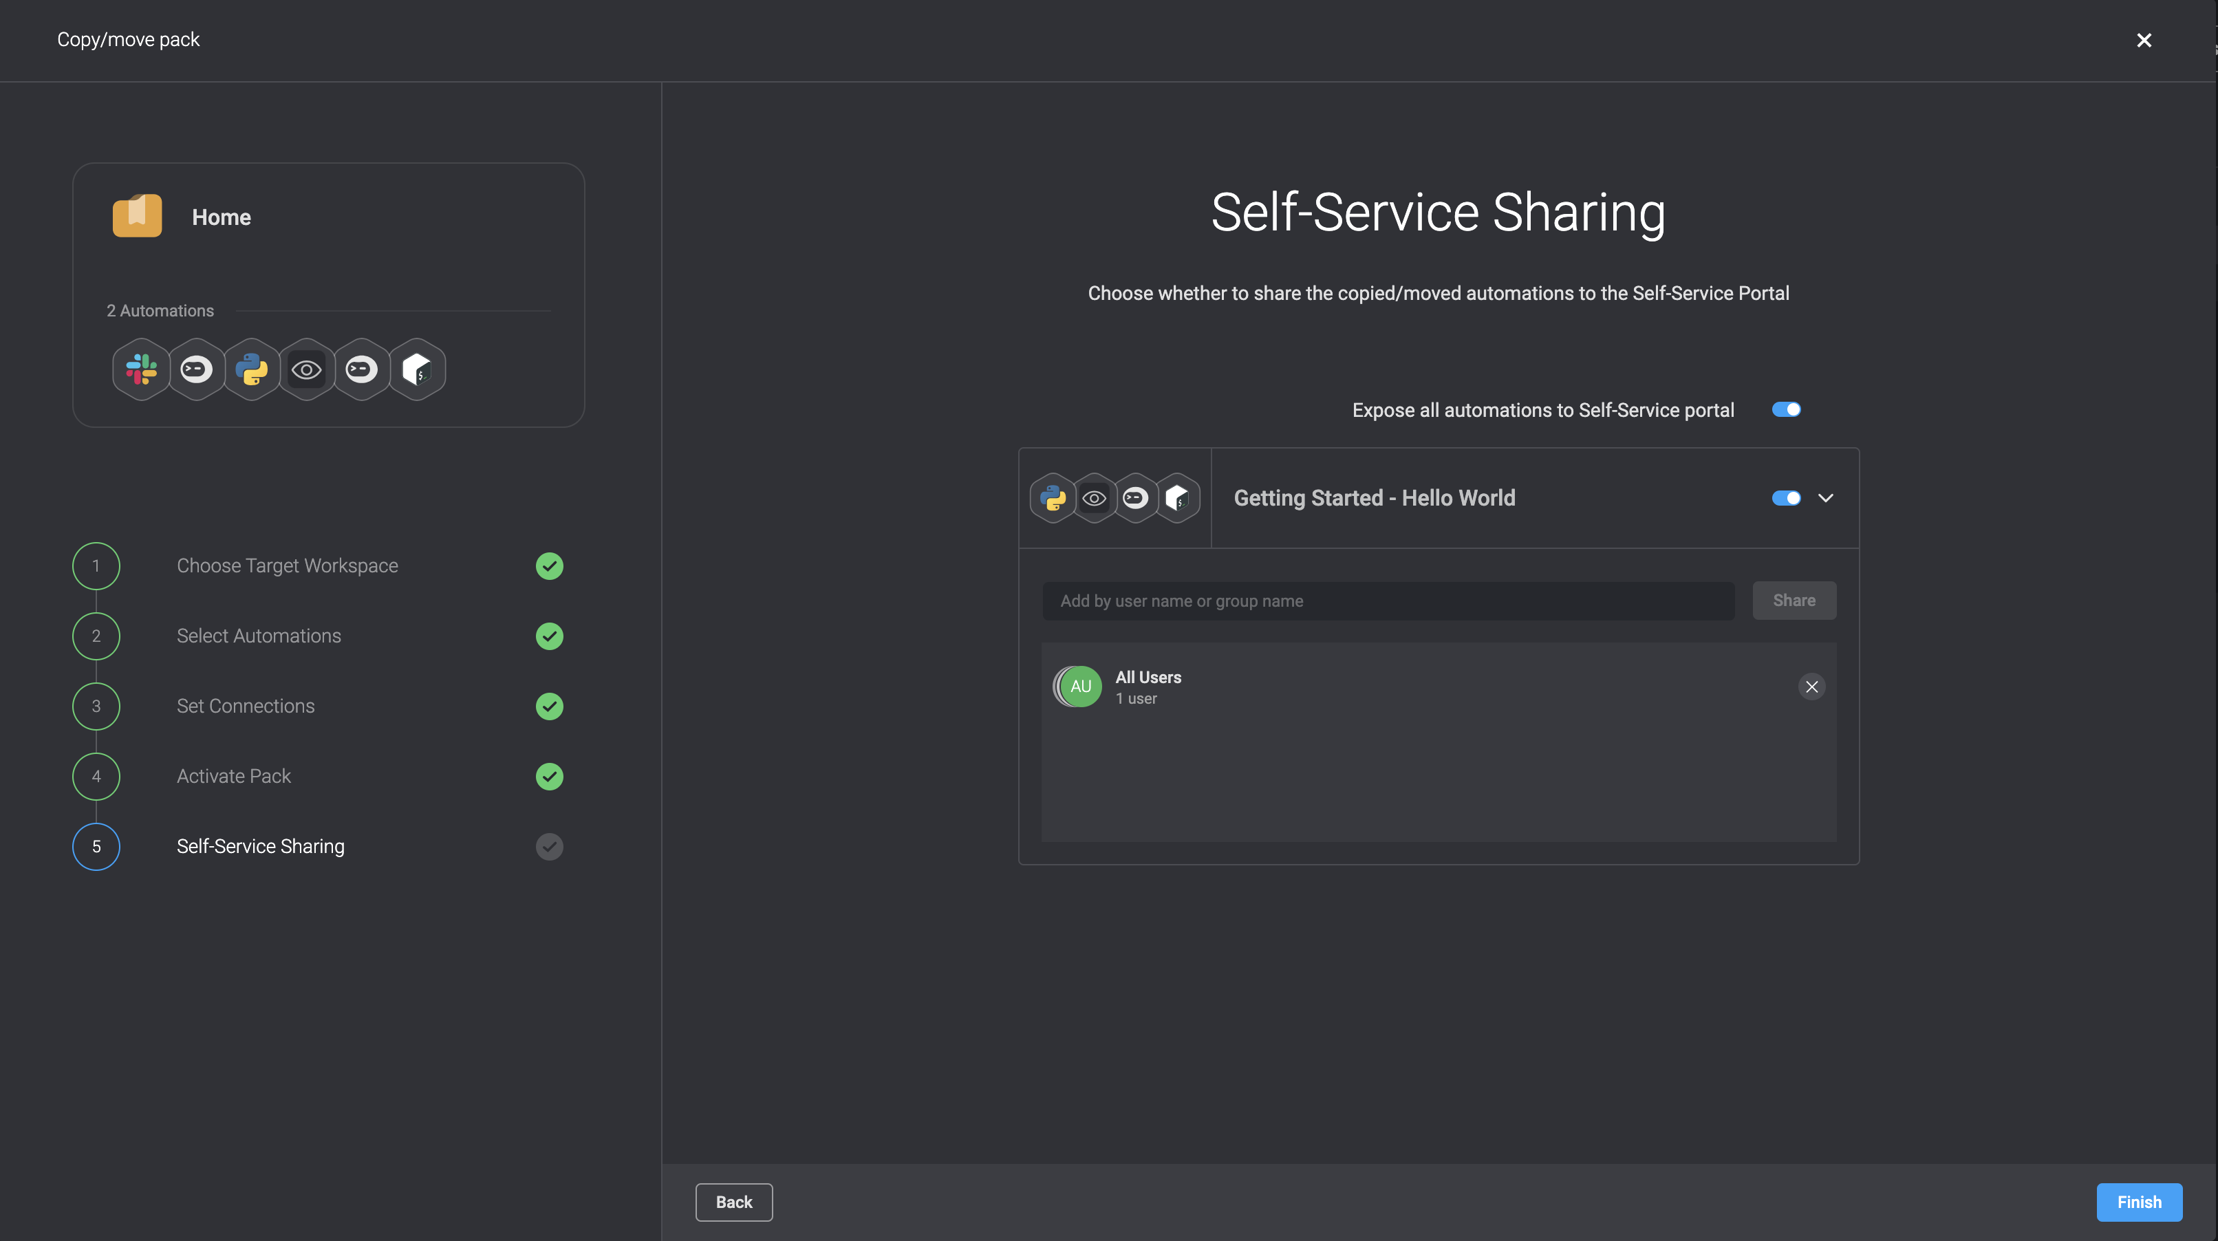2218x1241 pixels.
Task: Click green checkmark beside Choose Target Workspace
Action: click(549, 566)
